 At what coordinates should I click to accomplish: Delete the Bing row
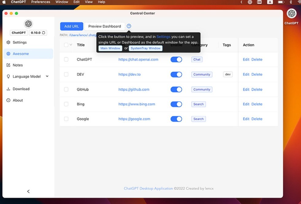(x=257, y=104)
